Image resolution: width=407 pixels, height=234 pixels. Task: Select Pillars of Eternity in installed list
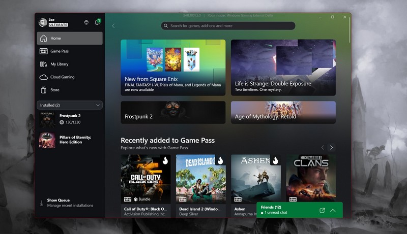70,140
